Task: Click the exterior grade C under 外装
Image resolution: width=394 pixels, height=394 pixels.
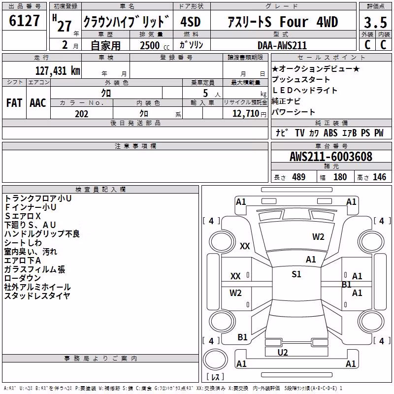Action: (367, 45)
